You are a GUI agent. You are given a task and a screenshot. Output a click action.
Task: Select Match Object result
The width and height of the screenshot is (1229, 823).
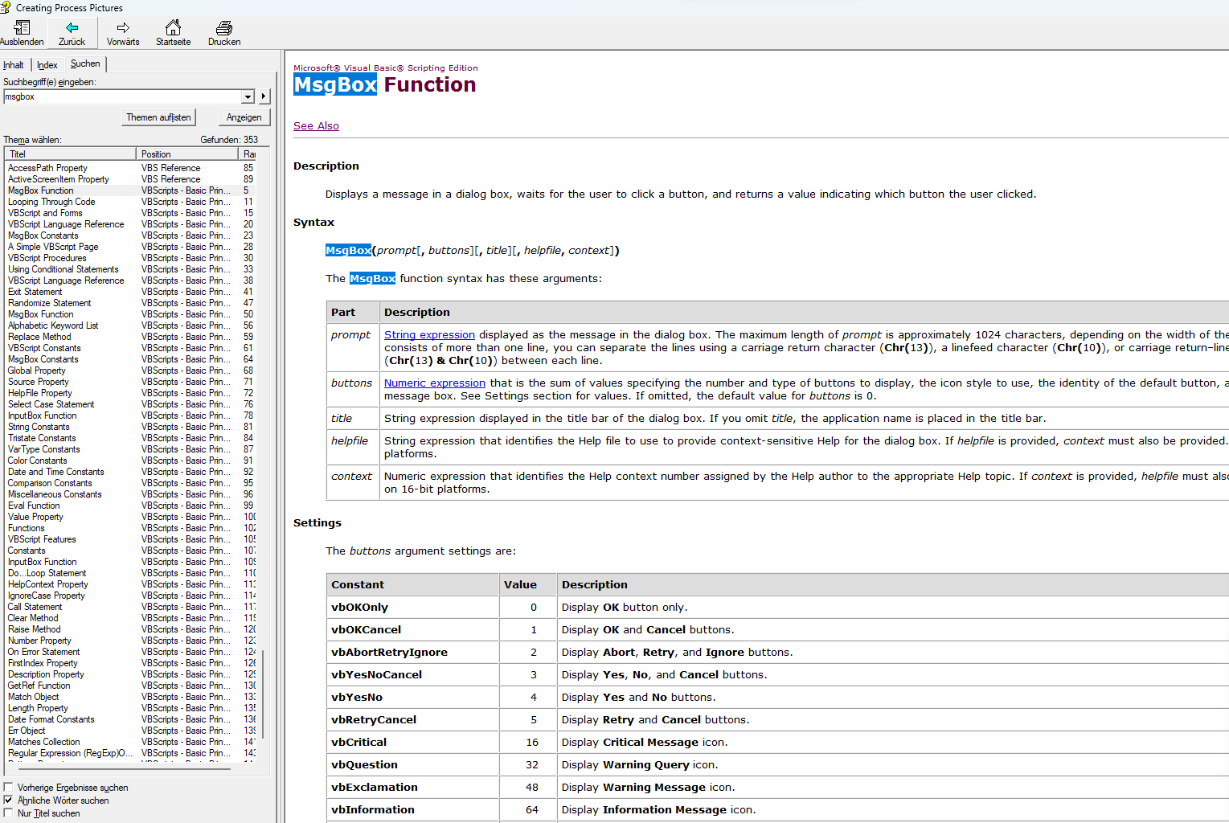click(33, 697)
